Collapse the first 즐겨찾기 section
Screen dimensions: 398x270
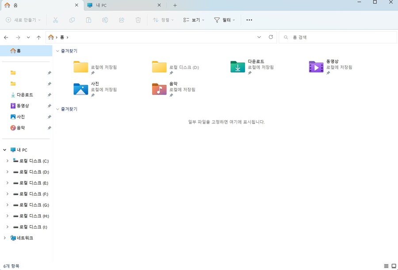[57, 51]
